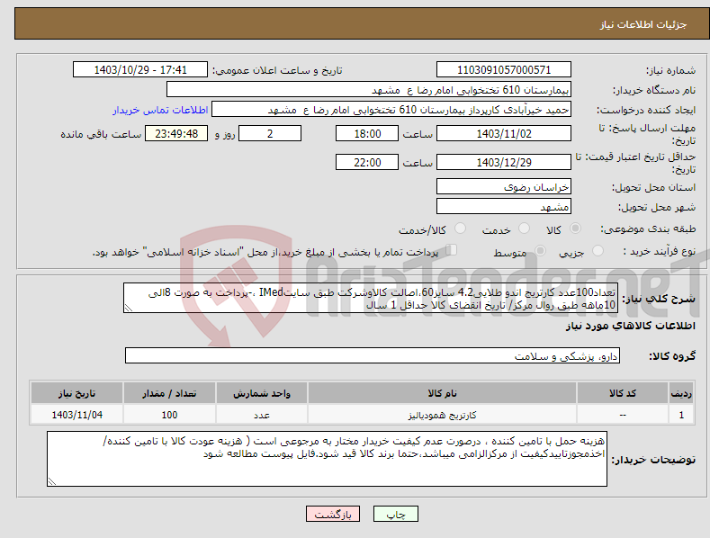Viewport: 710px width, 538px height.
Task: Click the تعداد / مقدار column header
Action: point(169,393)
